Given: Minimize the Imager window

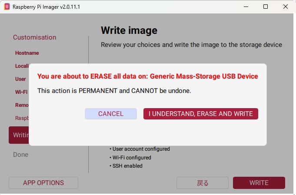Looking at the screenshot, I should (246, 7).
